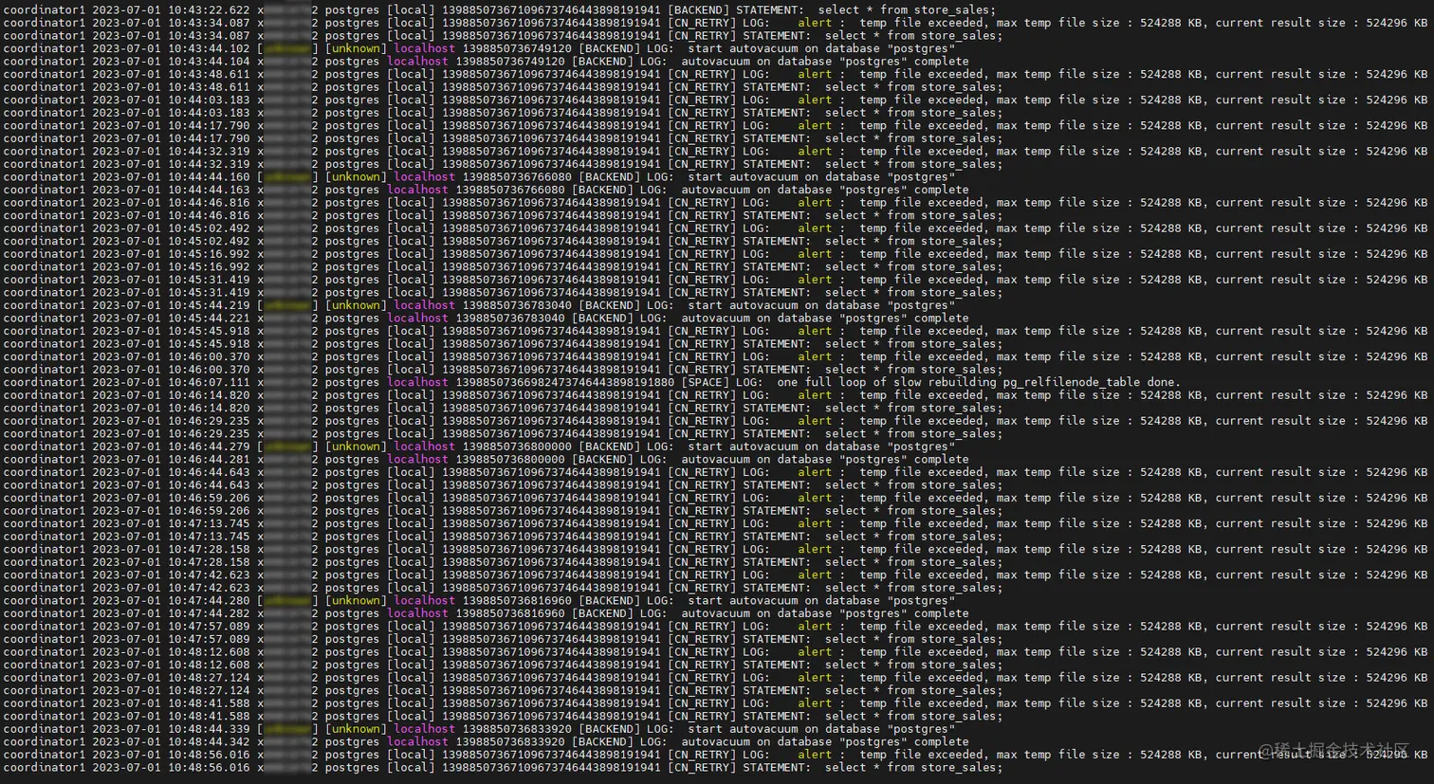Select the [BACKEND] tag at 10:43:22.622

point(699,9)
